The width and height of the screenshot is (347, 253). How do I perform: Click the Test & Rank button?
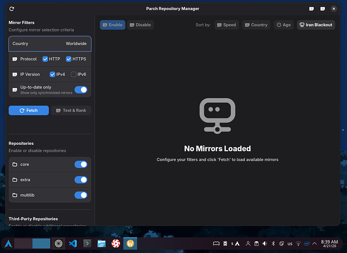pos(71,110)
